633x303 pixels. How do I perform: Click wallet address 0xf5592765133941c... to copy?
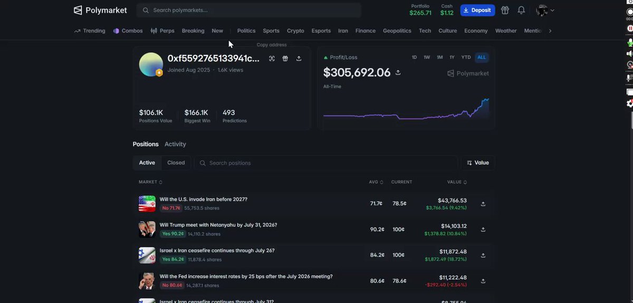point(213,59)
